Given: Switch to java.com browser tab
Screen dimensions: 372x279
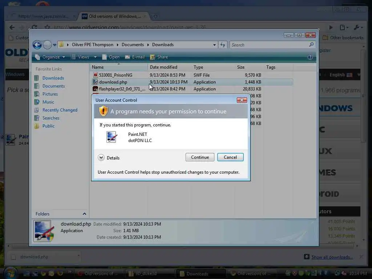Looking at the screenshot, I should pos(43,16).
